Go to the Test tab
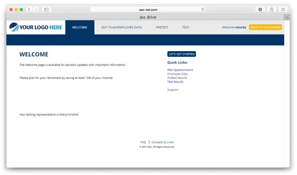This screenshot has width=297, height=175. (x=186, y=27)
